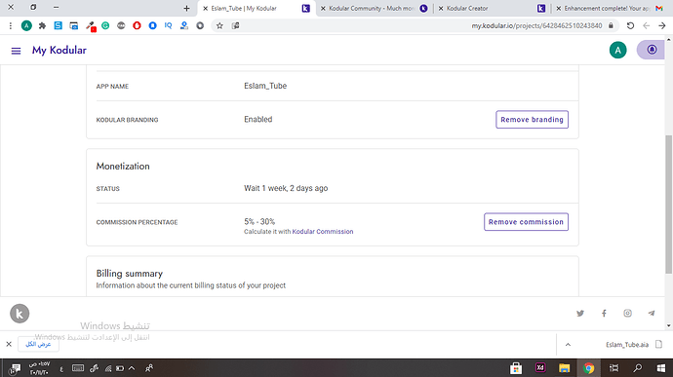673x377 pixels.
Task: Open the Windows Start menu
Action: [661, 368]
